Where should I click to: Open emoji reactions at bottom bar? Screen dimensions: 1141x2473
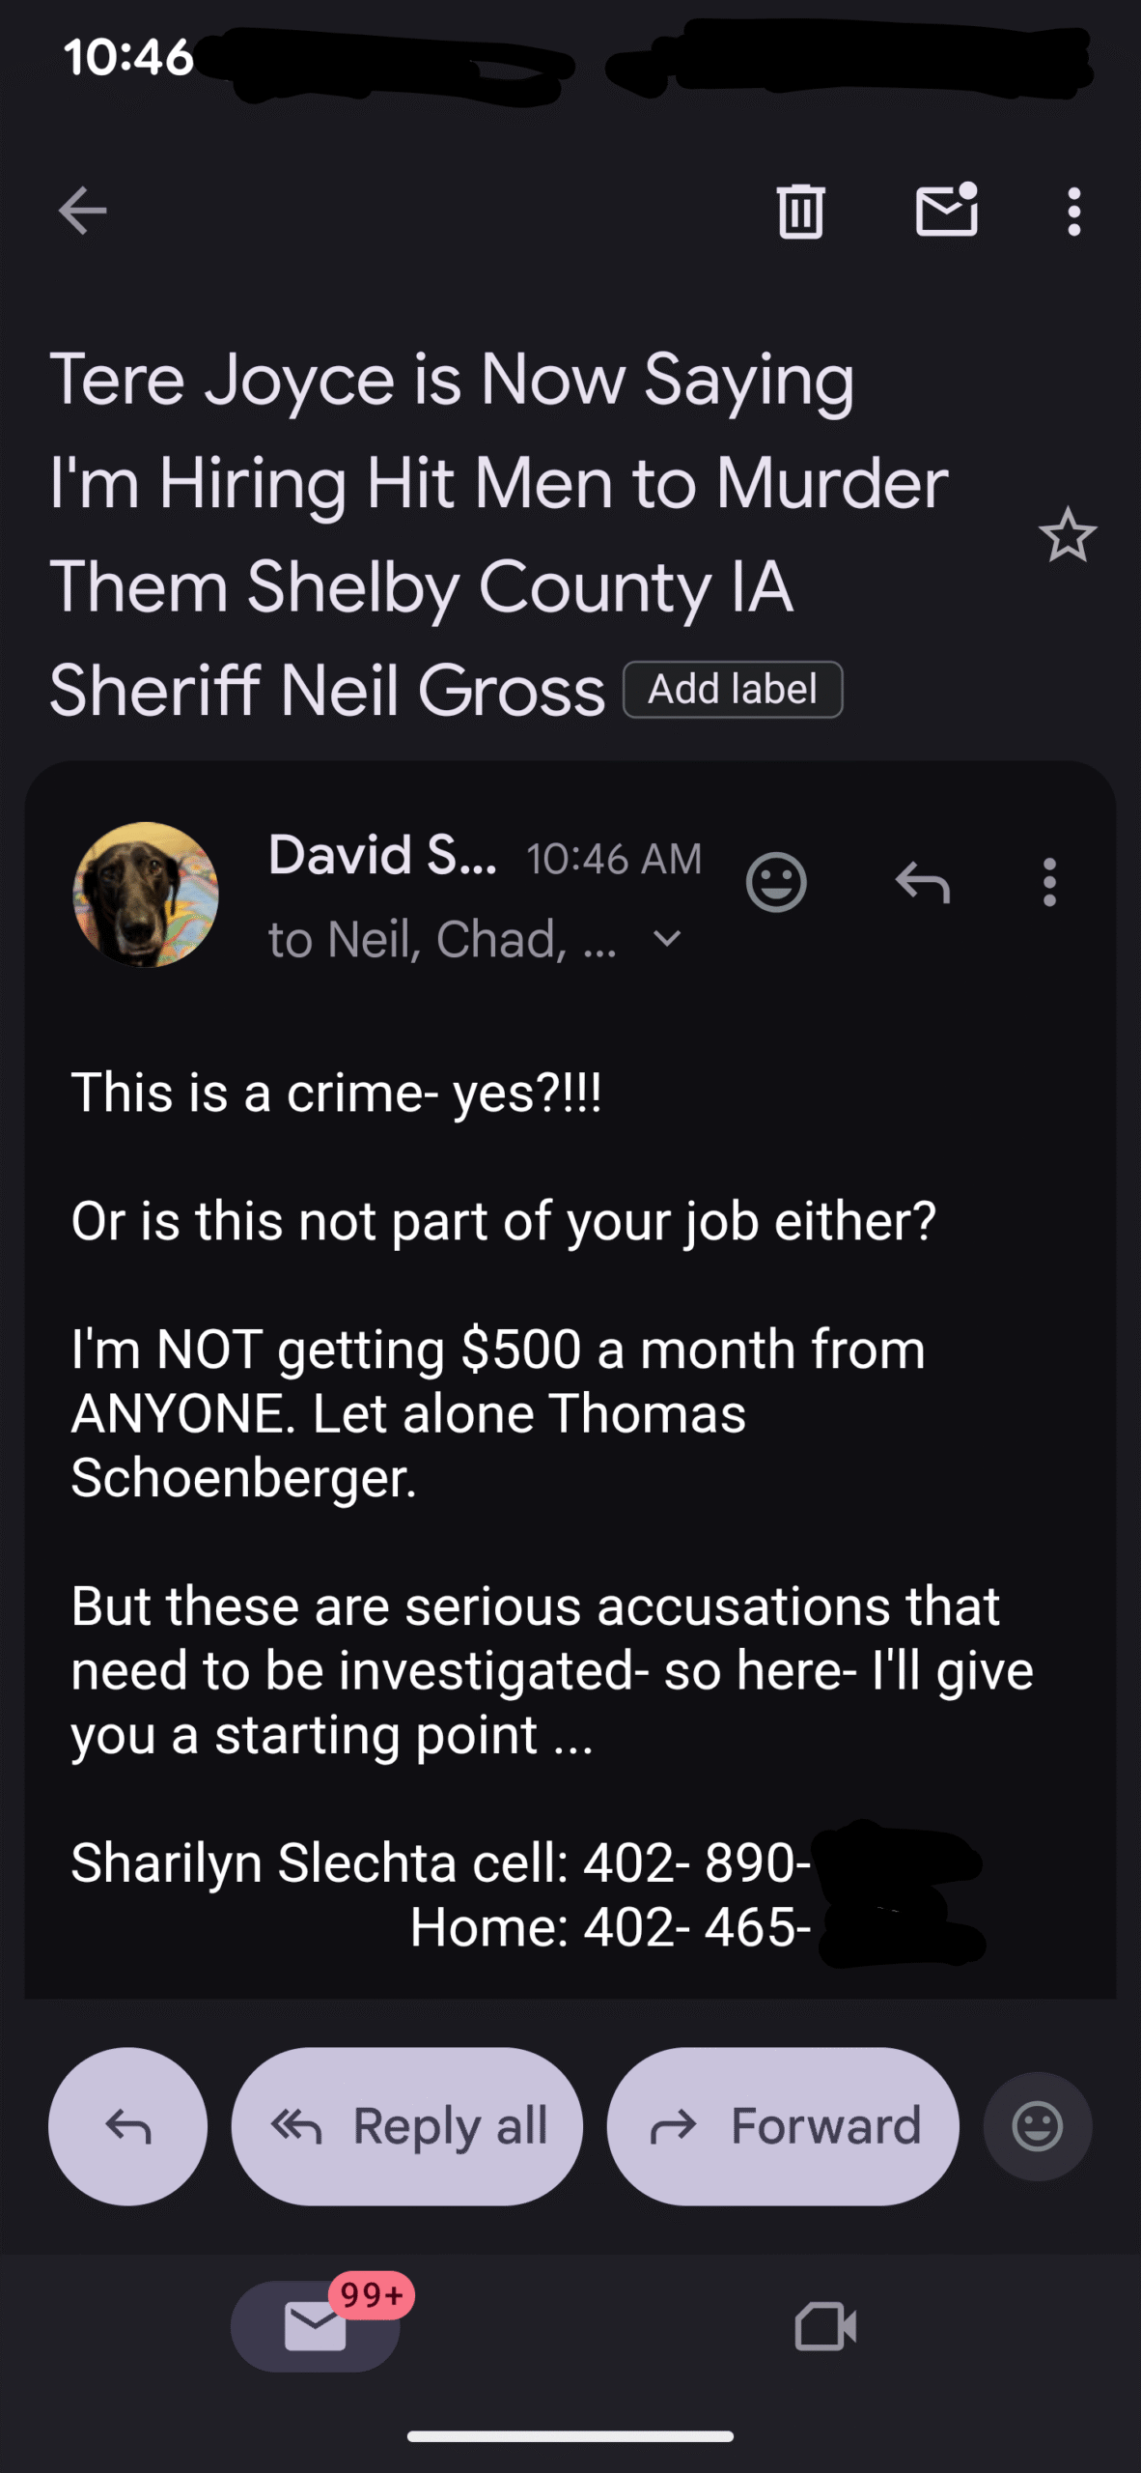click(x=1037, y=2126)
